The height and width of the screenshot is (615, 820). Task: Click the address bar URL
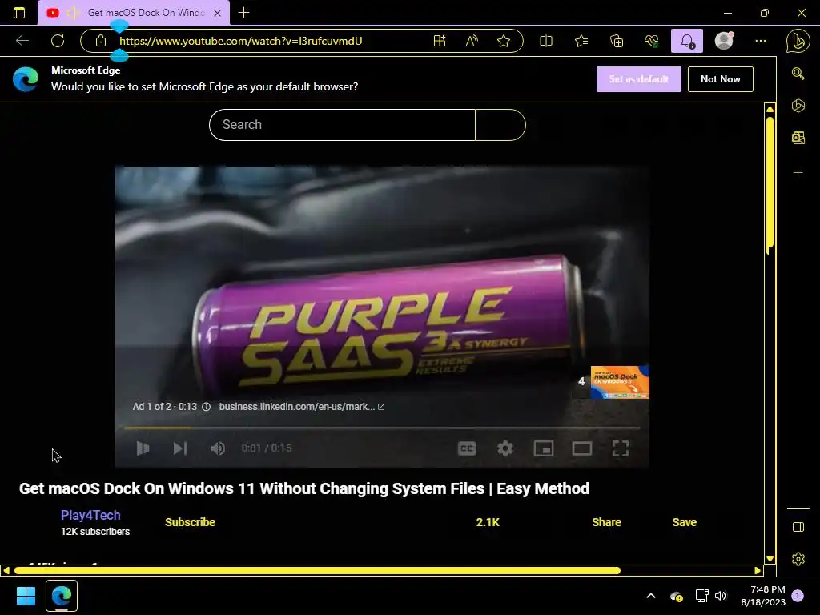click(x=240, y=41)
